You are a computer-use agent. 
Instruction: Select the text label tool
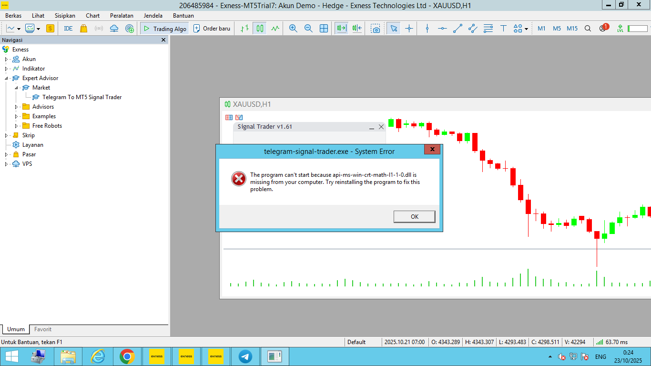pos(503,29)
